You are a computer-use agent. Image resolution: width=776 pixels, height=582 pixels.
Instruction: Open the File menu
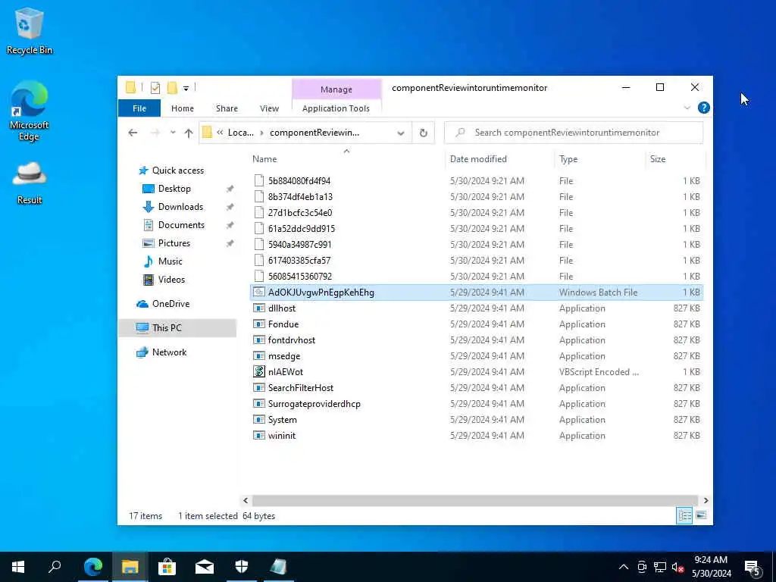139,108
